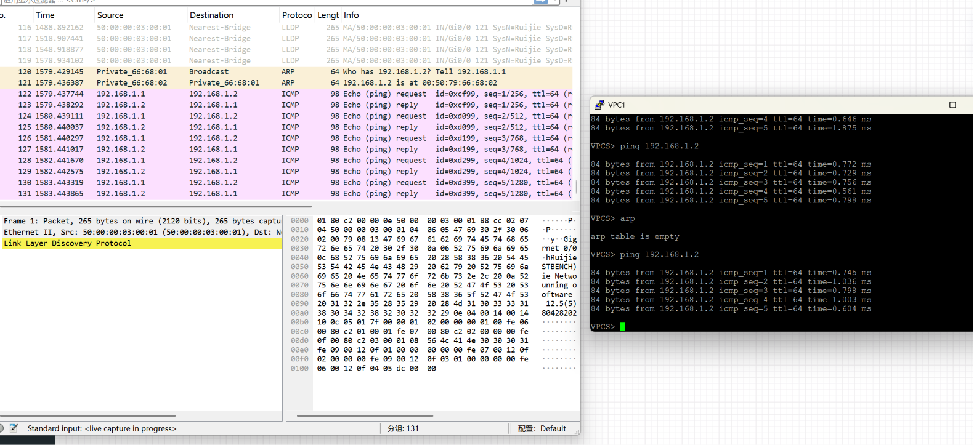Select packet 119 in packet list

[x=286, y=61]
